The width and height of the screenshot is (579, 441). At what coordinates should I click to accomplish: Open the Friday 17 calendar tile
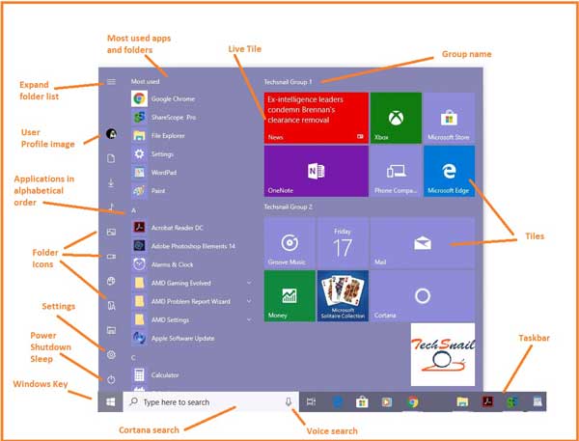pyautogui.click(x=343, y=243)
